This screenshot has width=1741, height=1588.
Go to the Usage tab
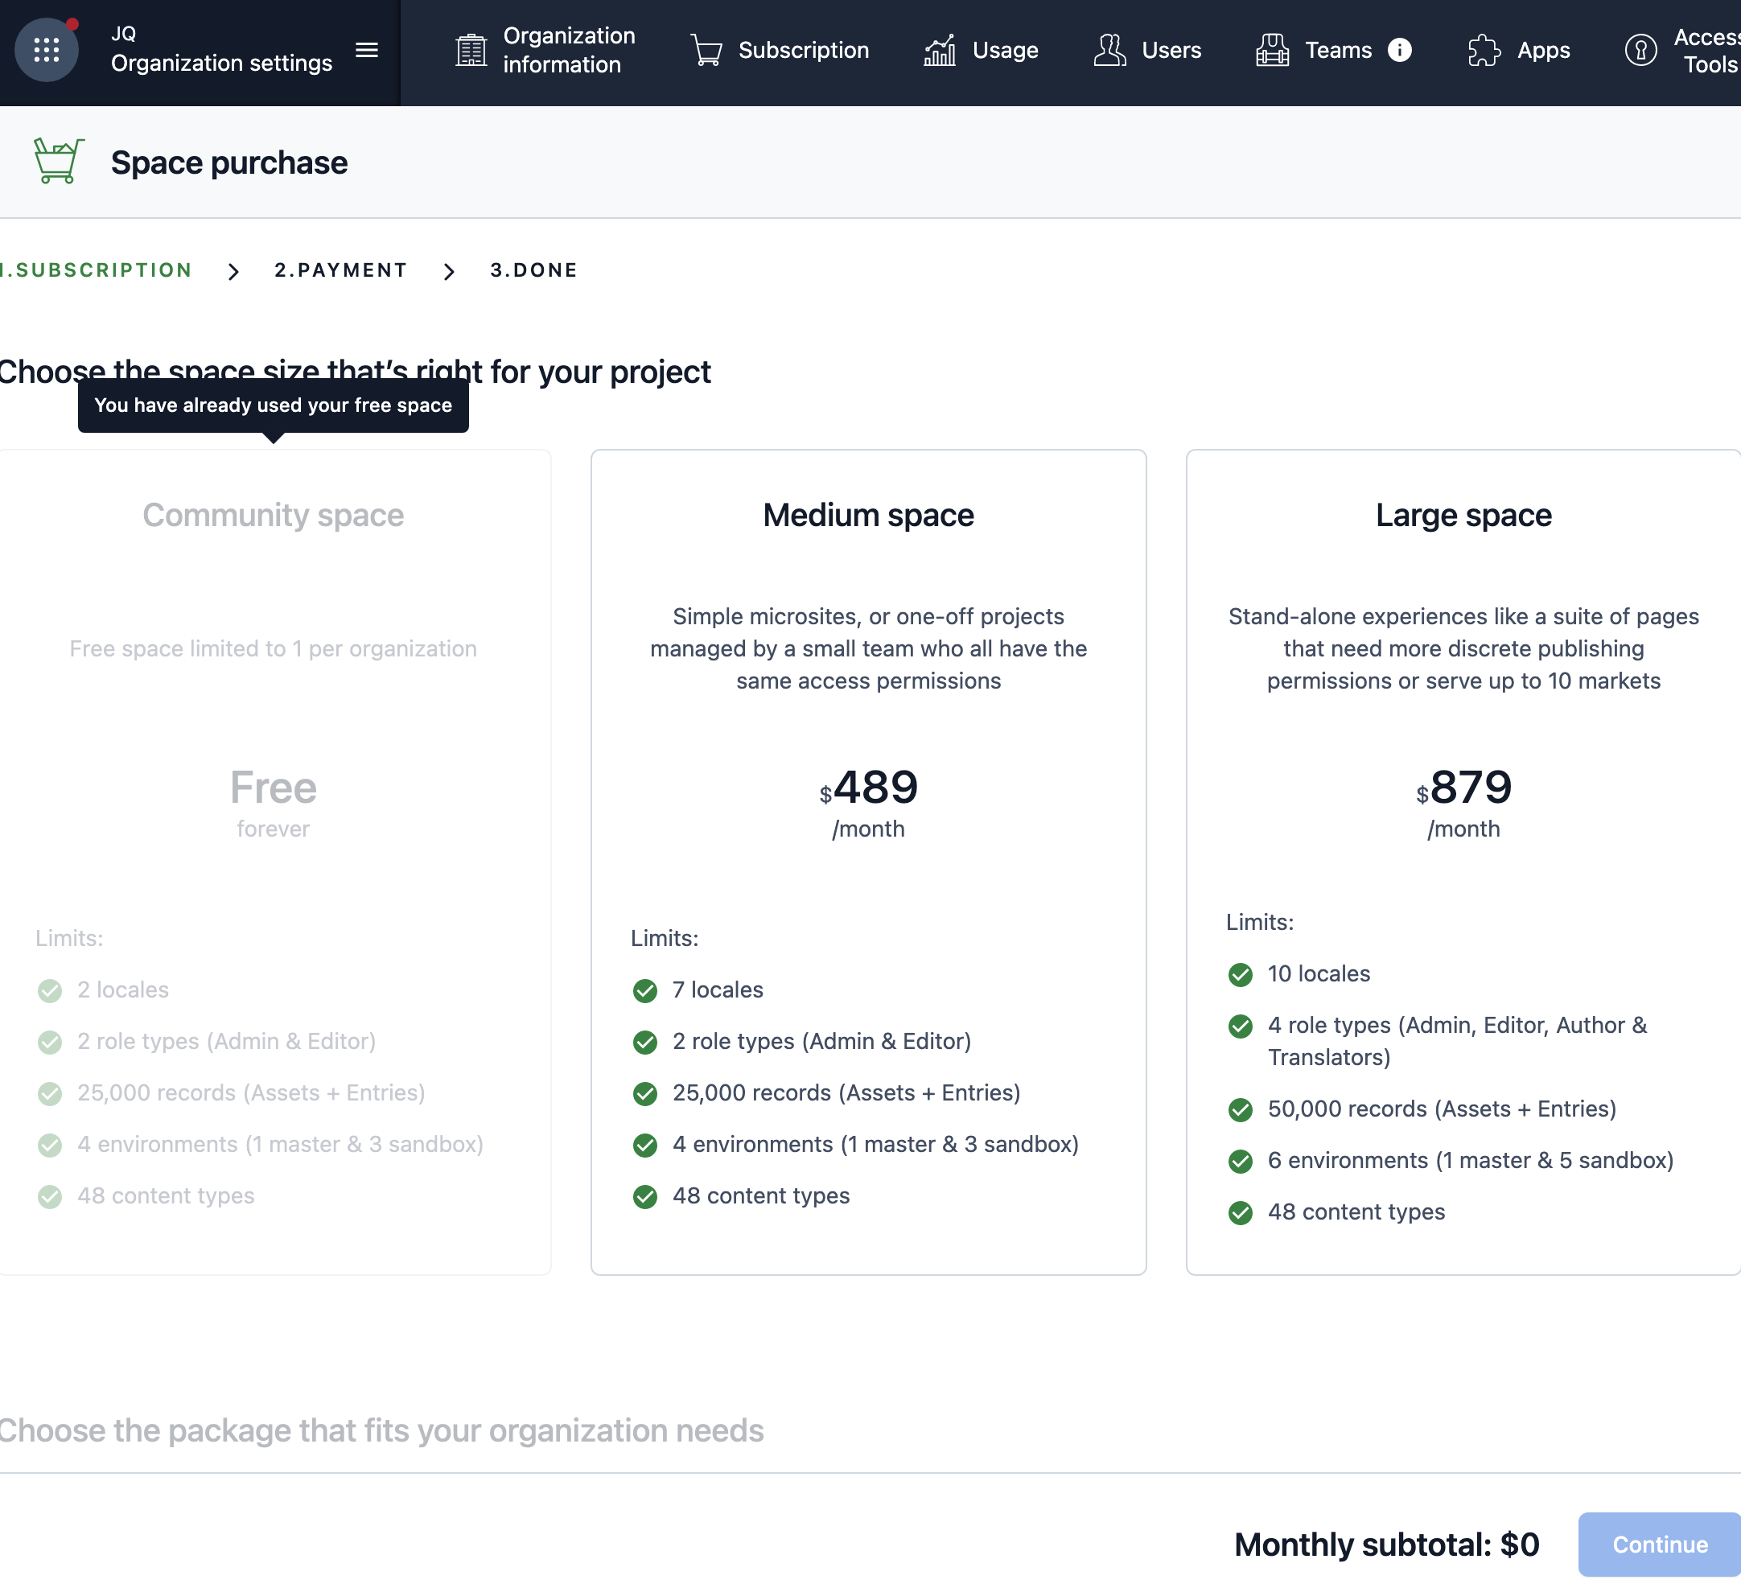click(x=1005, y=50)
